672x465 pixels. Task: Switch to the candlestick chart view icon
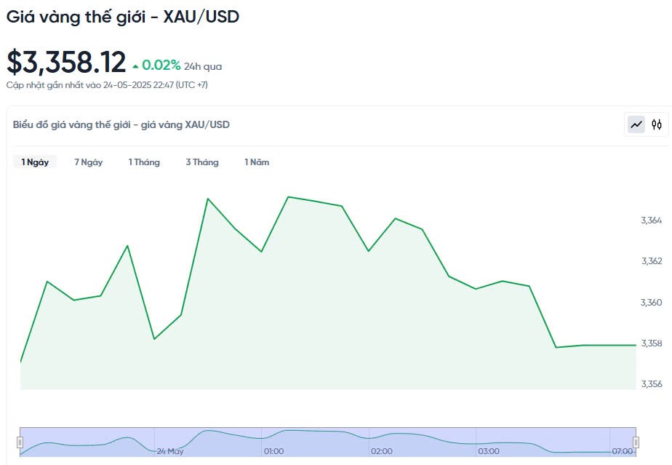657,124
